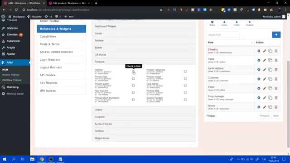The image size is (290, 163).
Task: Expand the UX Blocks section
Action: tap(144, 55)
